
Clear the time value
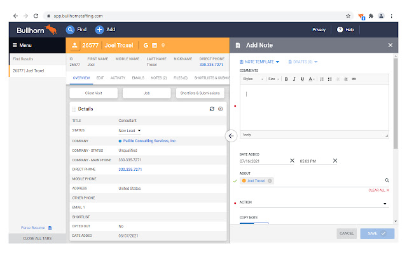[x=335, y=161]
